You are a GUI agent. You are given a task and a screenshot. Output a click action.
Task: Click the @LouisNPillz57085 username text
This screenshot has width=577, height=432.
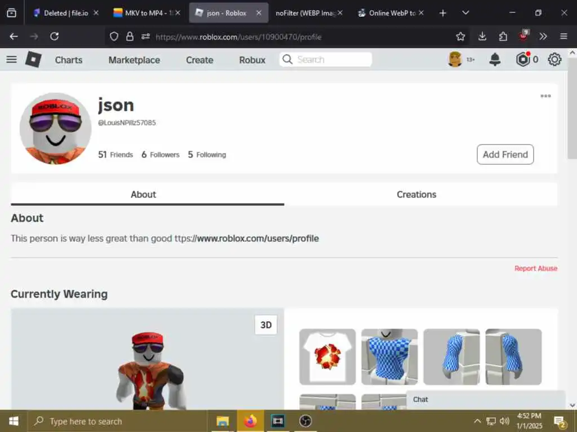(x=127, y=123)
